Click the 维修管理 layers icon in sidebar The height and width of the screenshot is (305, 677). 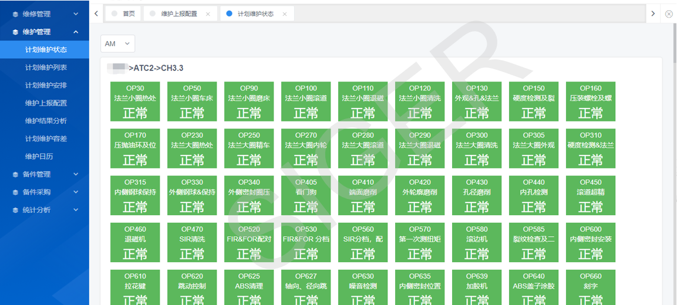[x=16, y=13]
